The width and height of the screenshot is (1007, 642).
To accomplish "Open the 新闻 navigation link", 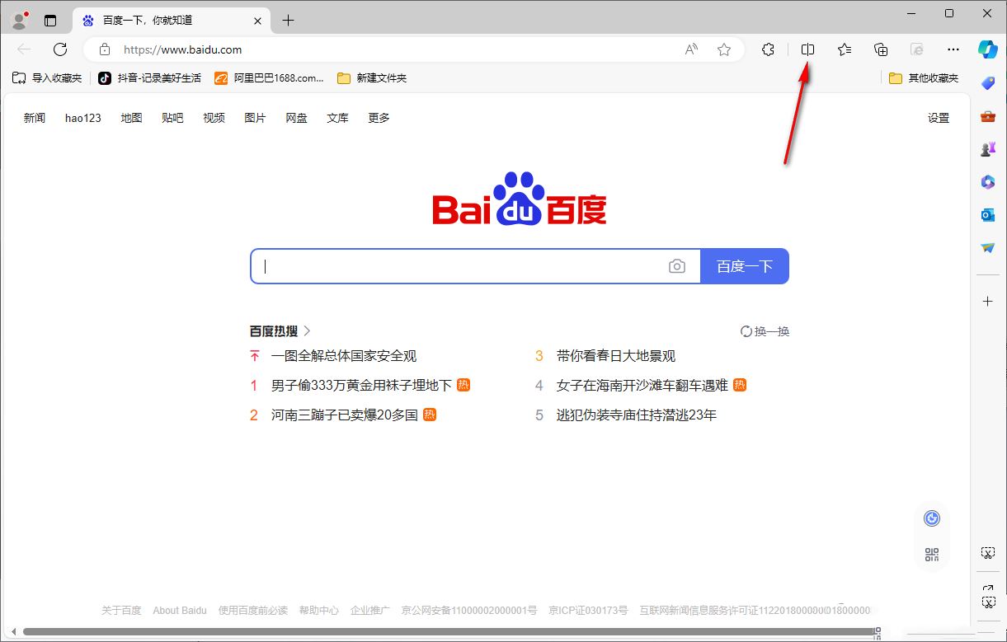I will 35,118.
